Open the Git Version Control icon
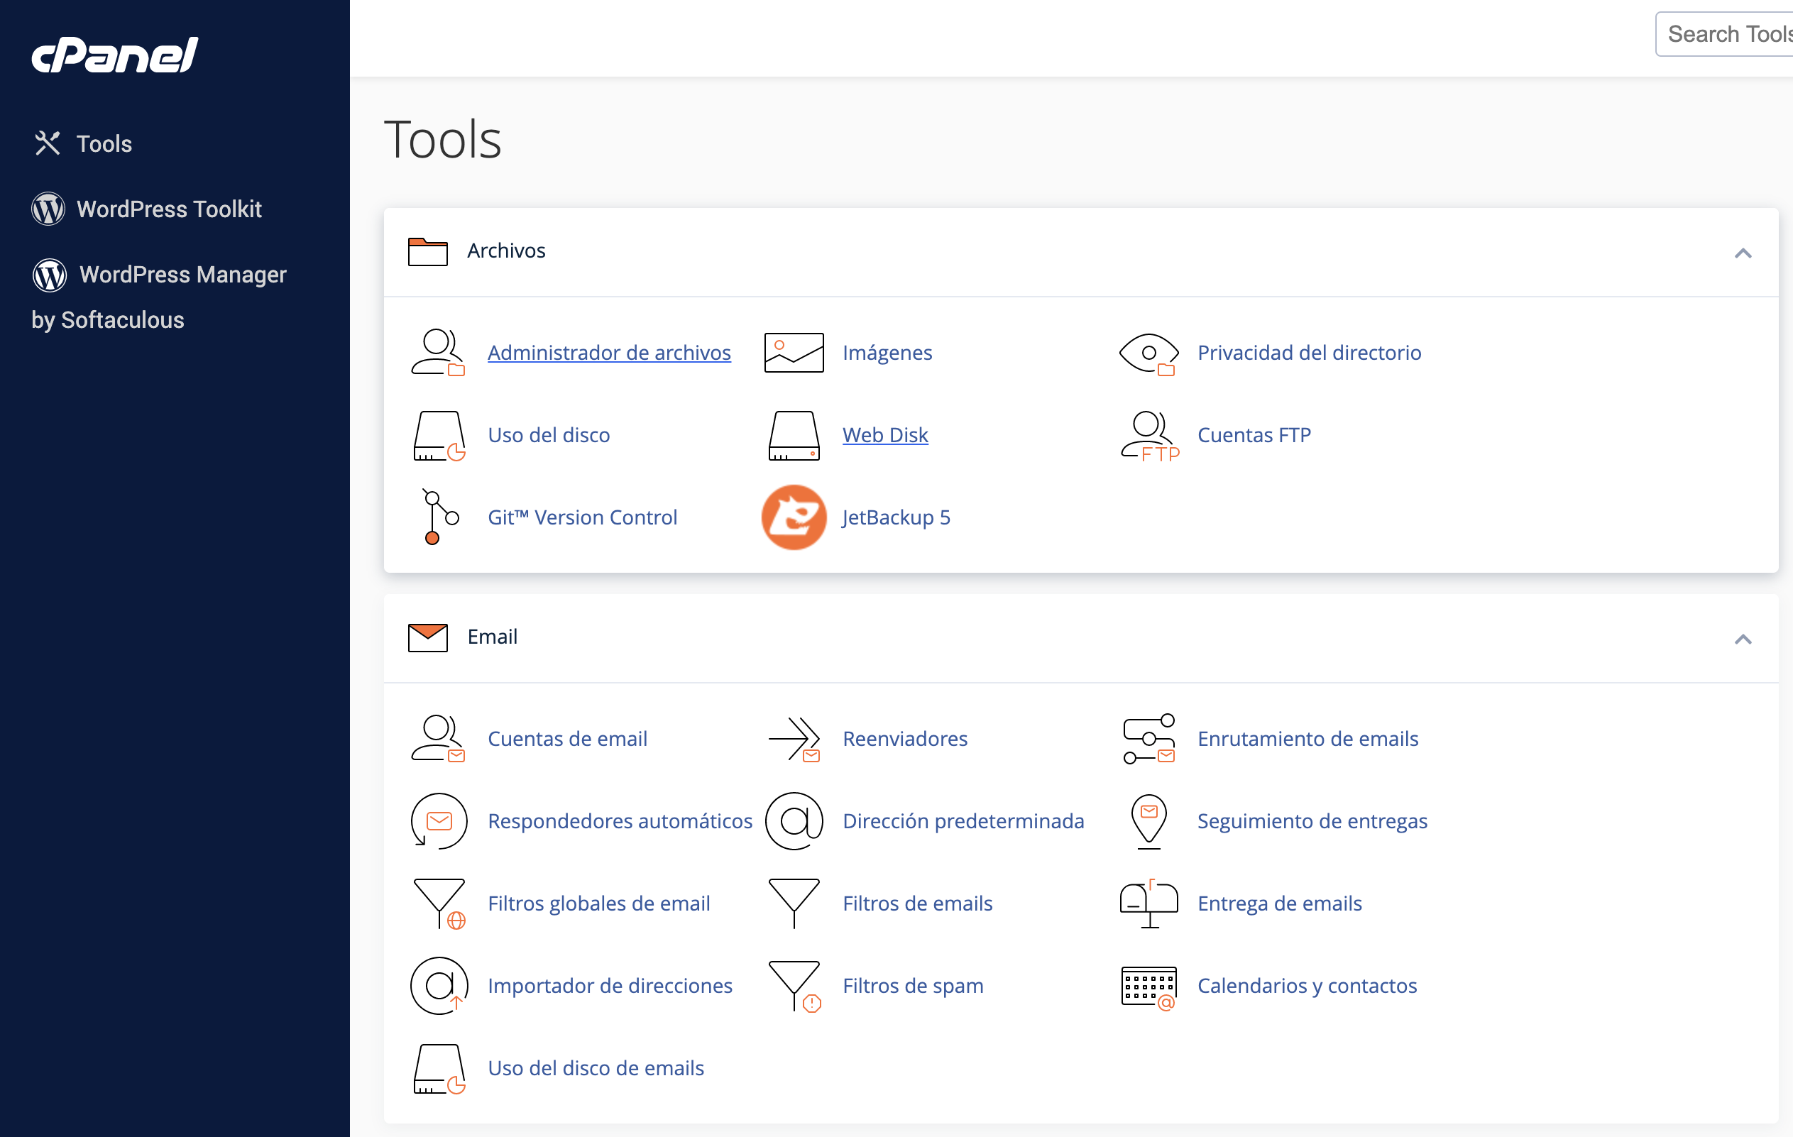The height and width of the screenshot is (1137, 1793). (439, 517)
